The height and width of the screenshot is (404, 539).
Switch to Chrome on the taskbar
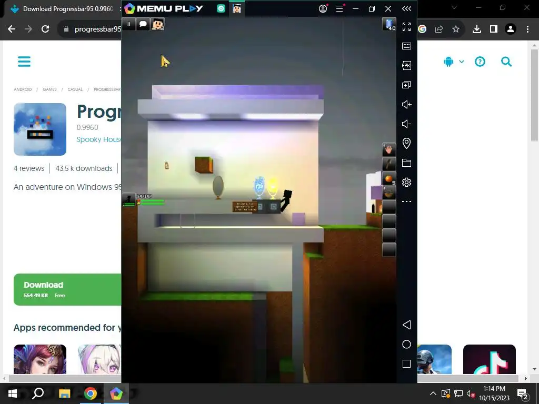point(90,393)
